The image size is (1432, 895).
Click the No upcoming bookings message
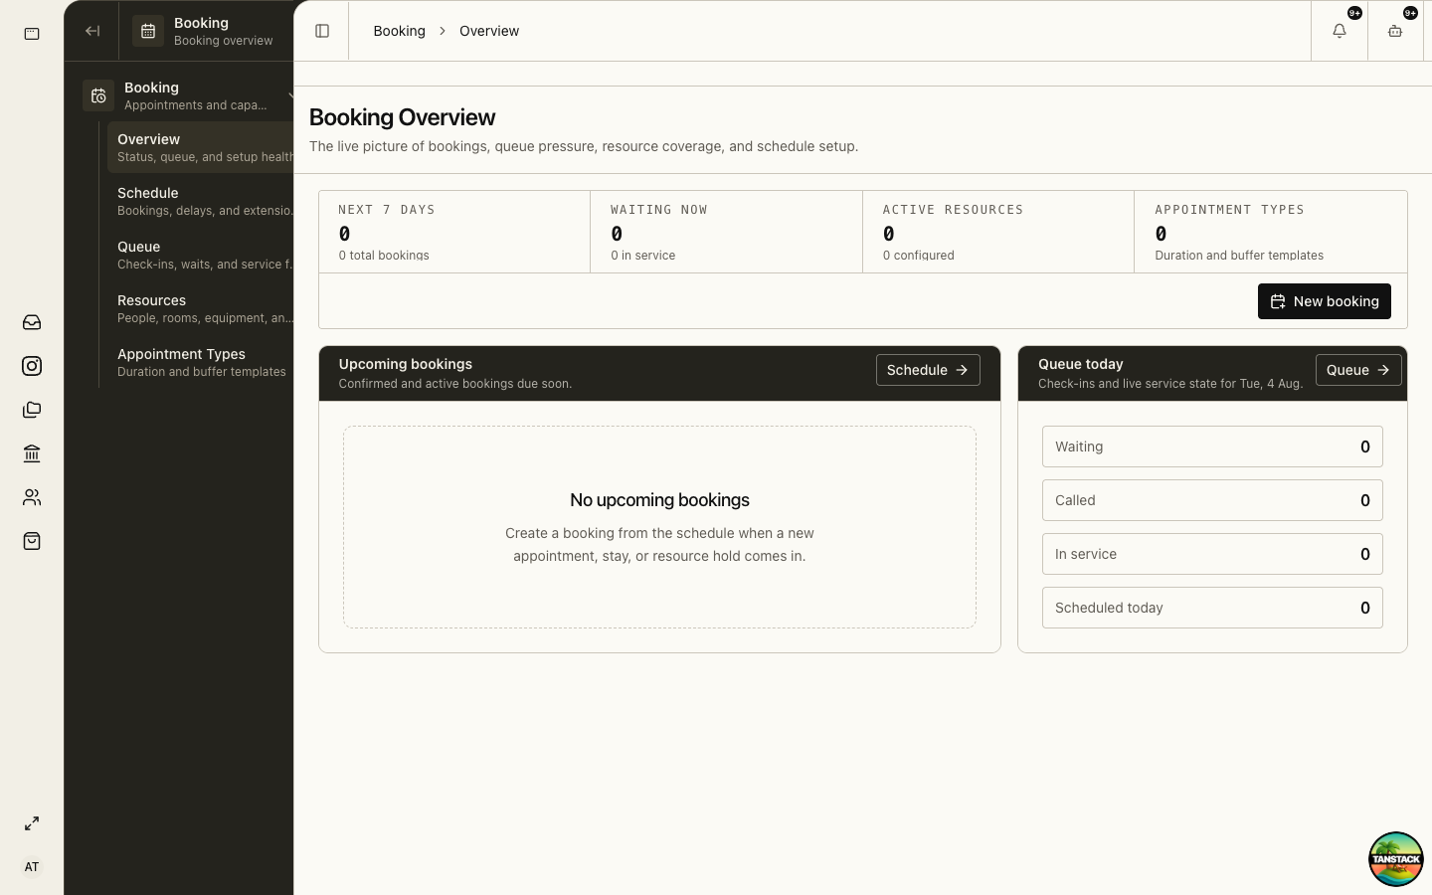pyautogui.click(x=659, y=500)
